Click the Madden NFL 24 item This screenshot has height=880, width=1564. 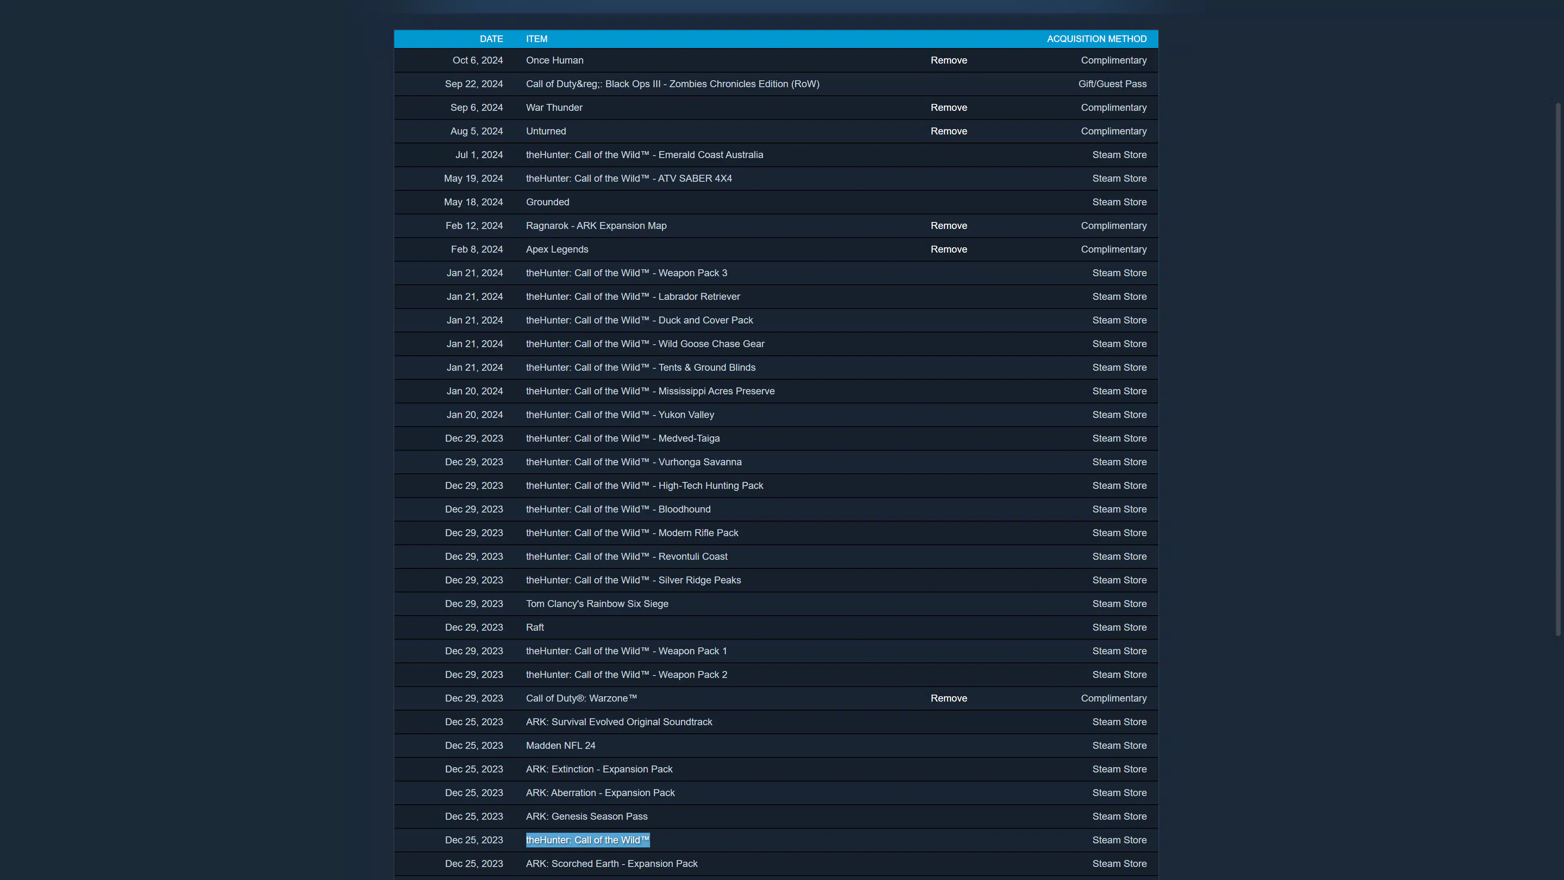560,745
